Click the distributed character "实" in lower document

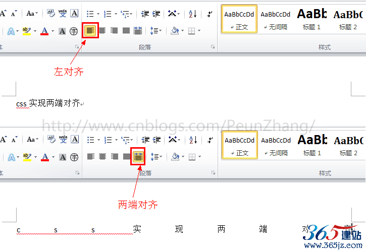click(137, 229)
